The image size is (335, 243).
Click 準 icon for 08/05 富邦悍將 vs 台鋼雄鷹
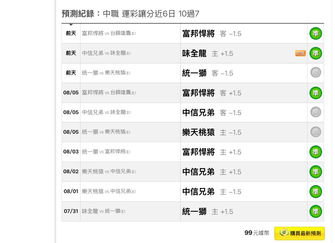pyautogui.click(x=316, y=93)
